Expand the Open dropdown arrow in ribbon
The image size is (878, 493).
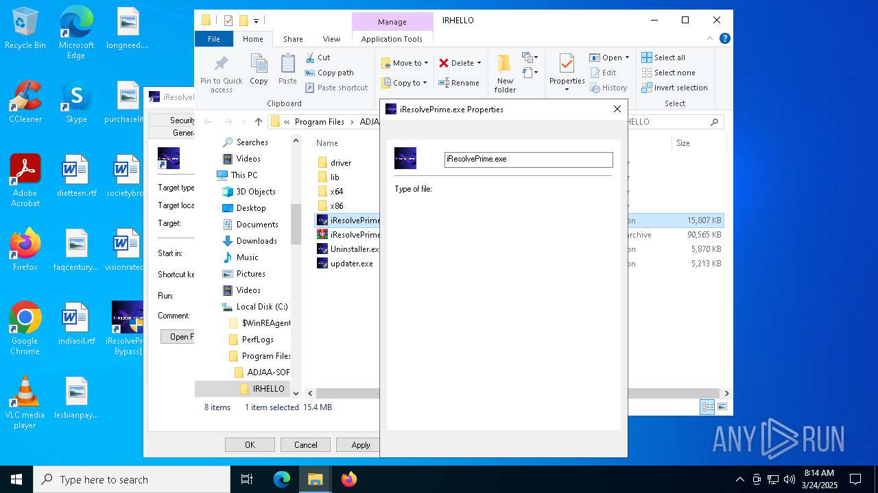coord(627,58)
